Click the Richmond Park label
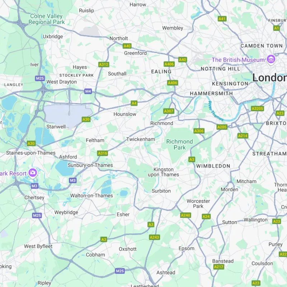Image resolution: width=287 pixels, height=287 pixels. pos(180,145)
